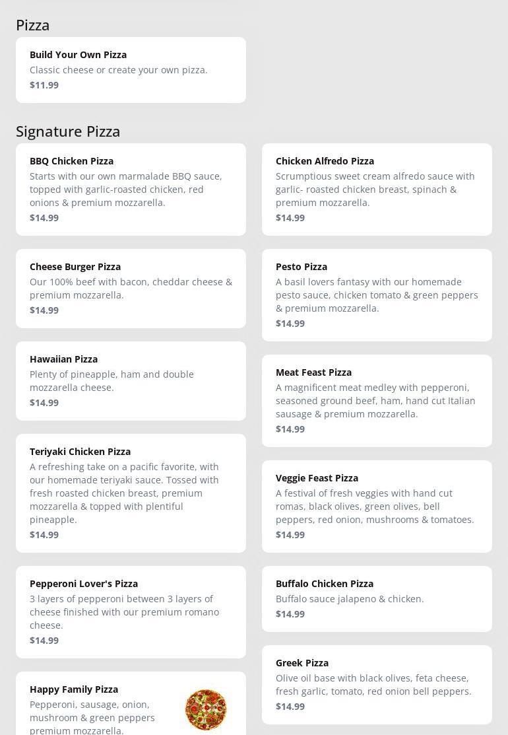This screenshot has height=735, width=508.
Task: Open the Greek Pizza title
Action: coord(302,663)
